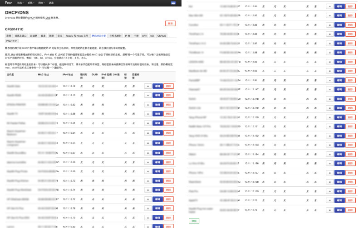Click the red delete button under the DHCP/DNS description
The image size is (363, 228).
coord(171,24)
